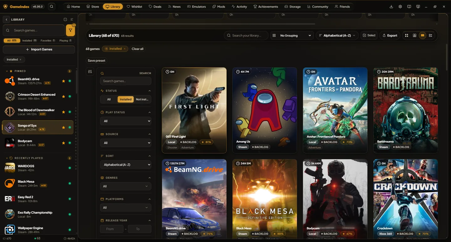Toggle favorite star on Bodycam sidebar entry

(x=64, y=143)
